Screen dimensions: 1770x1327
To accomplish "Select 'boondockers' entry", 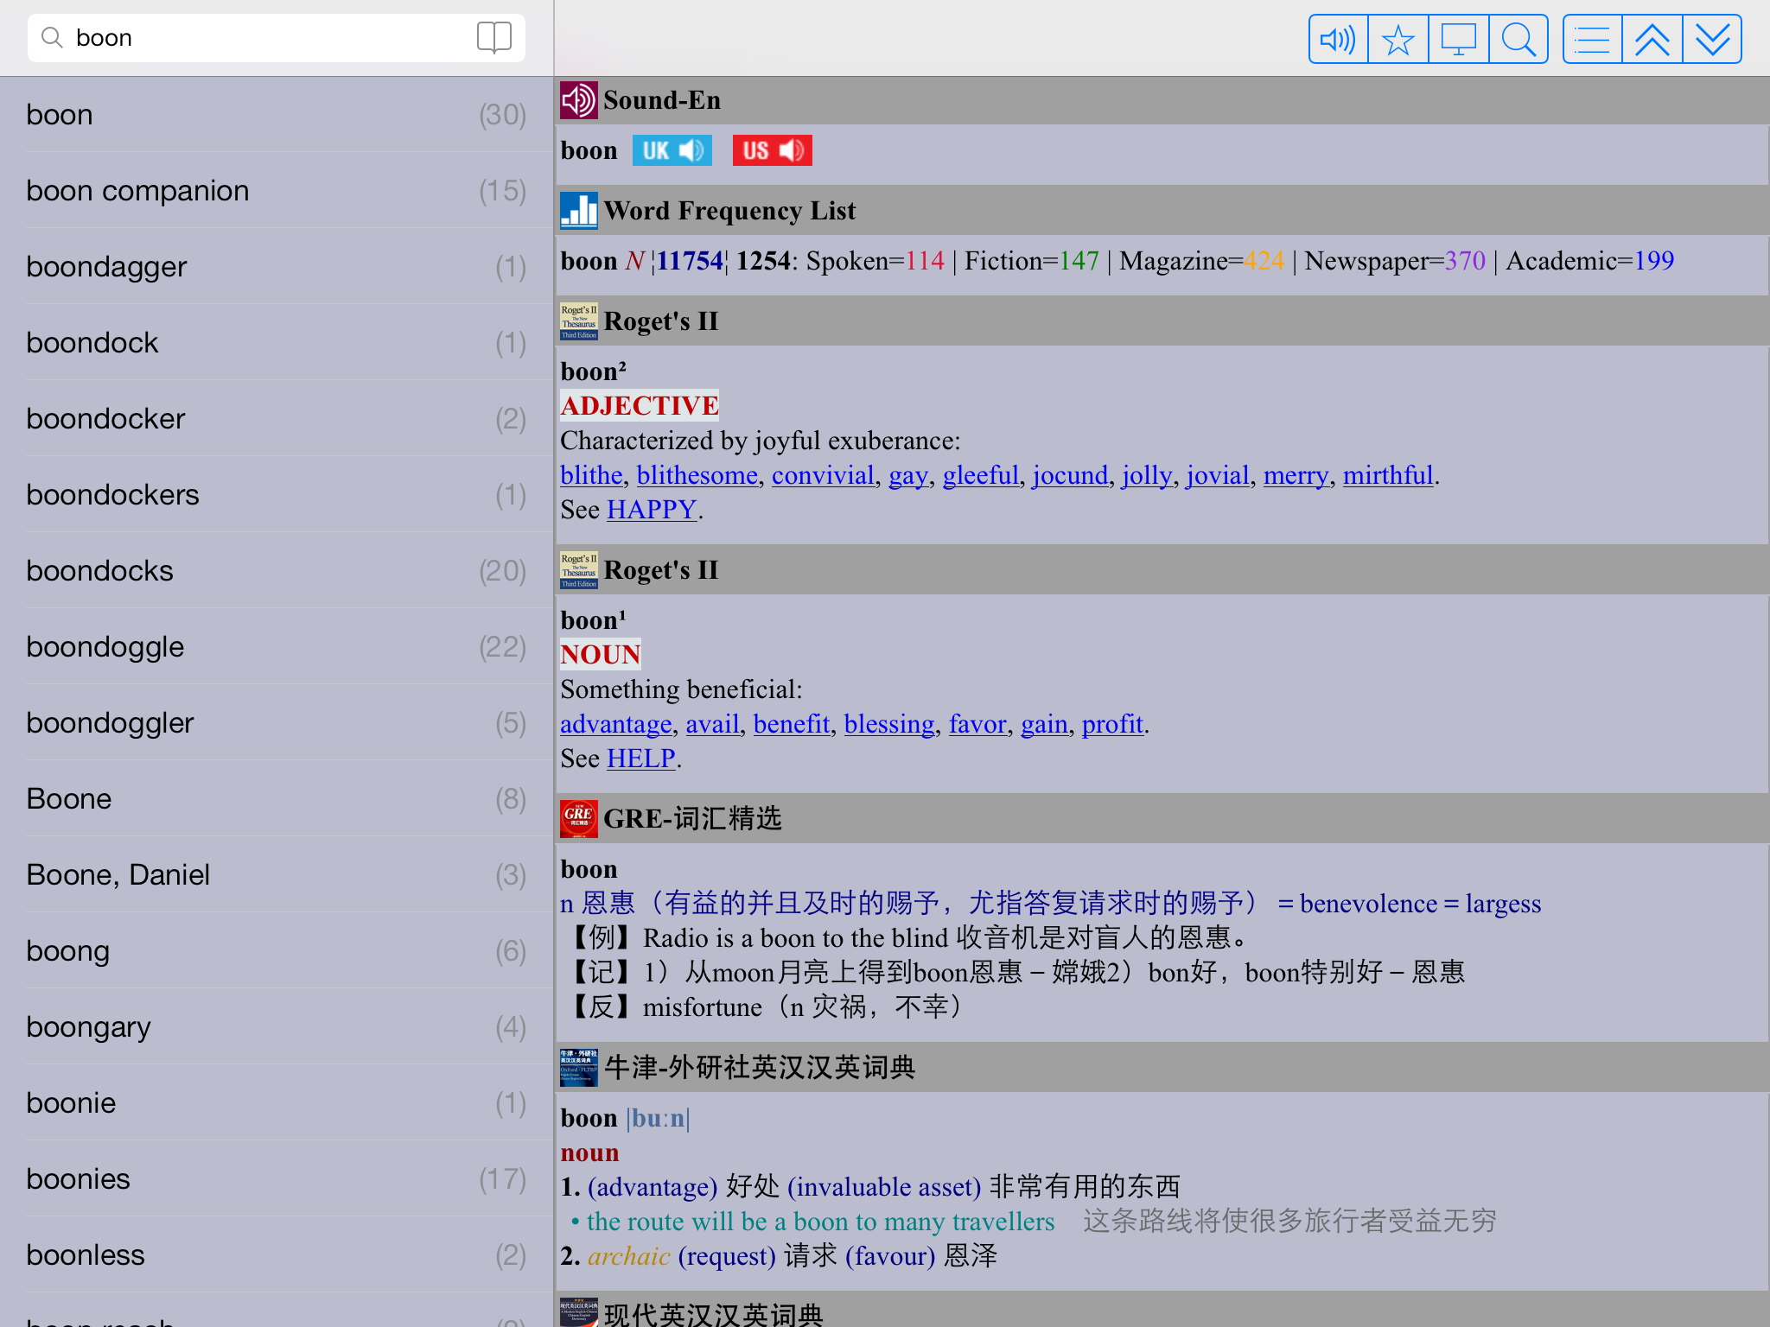I will coord(277,495).
